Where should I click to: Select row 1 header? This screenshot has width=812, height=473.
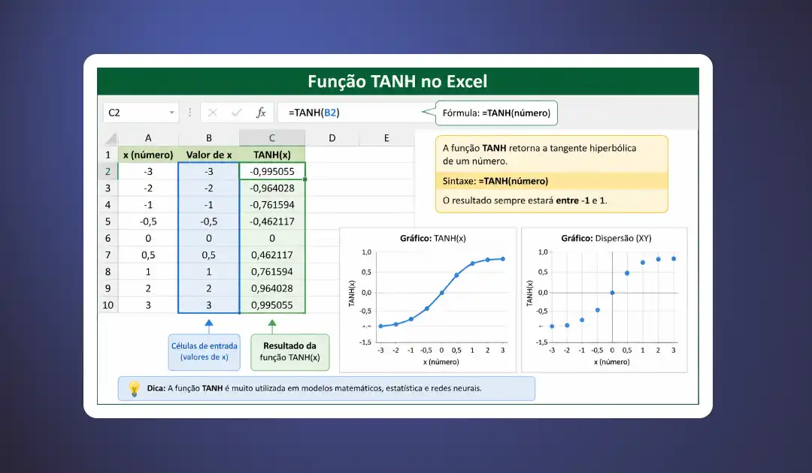point(108,155)
